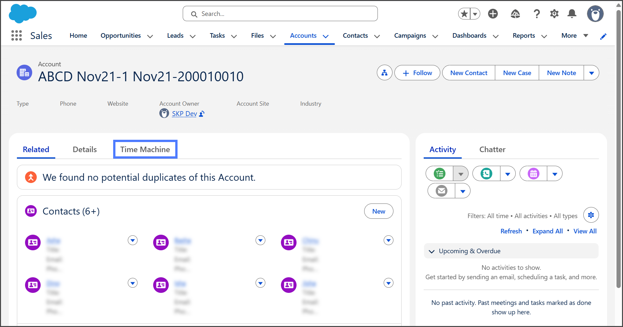
Task: Click the notifications bell icon
Action: coord(572,14)
